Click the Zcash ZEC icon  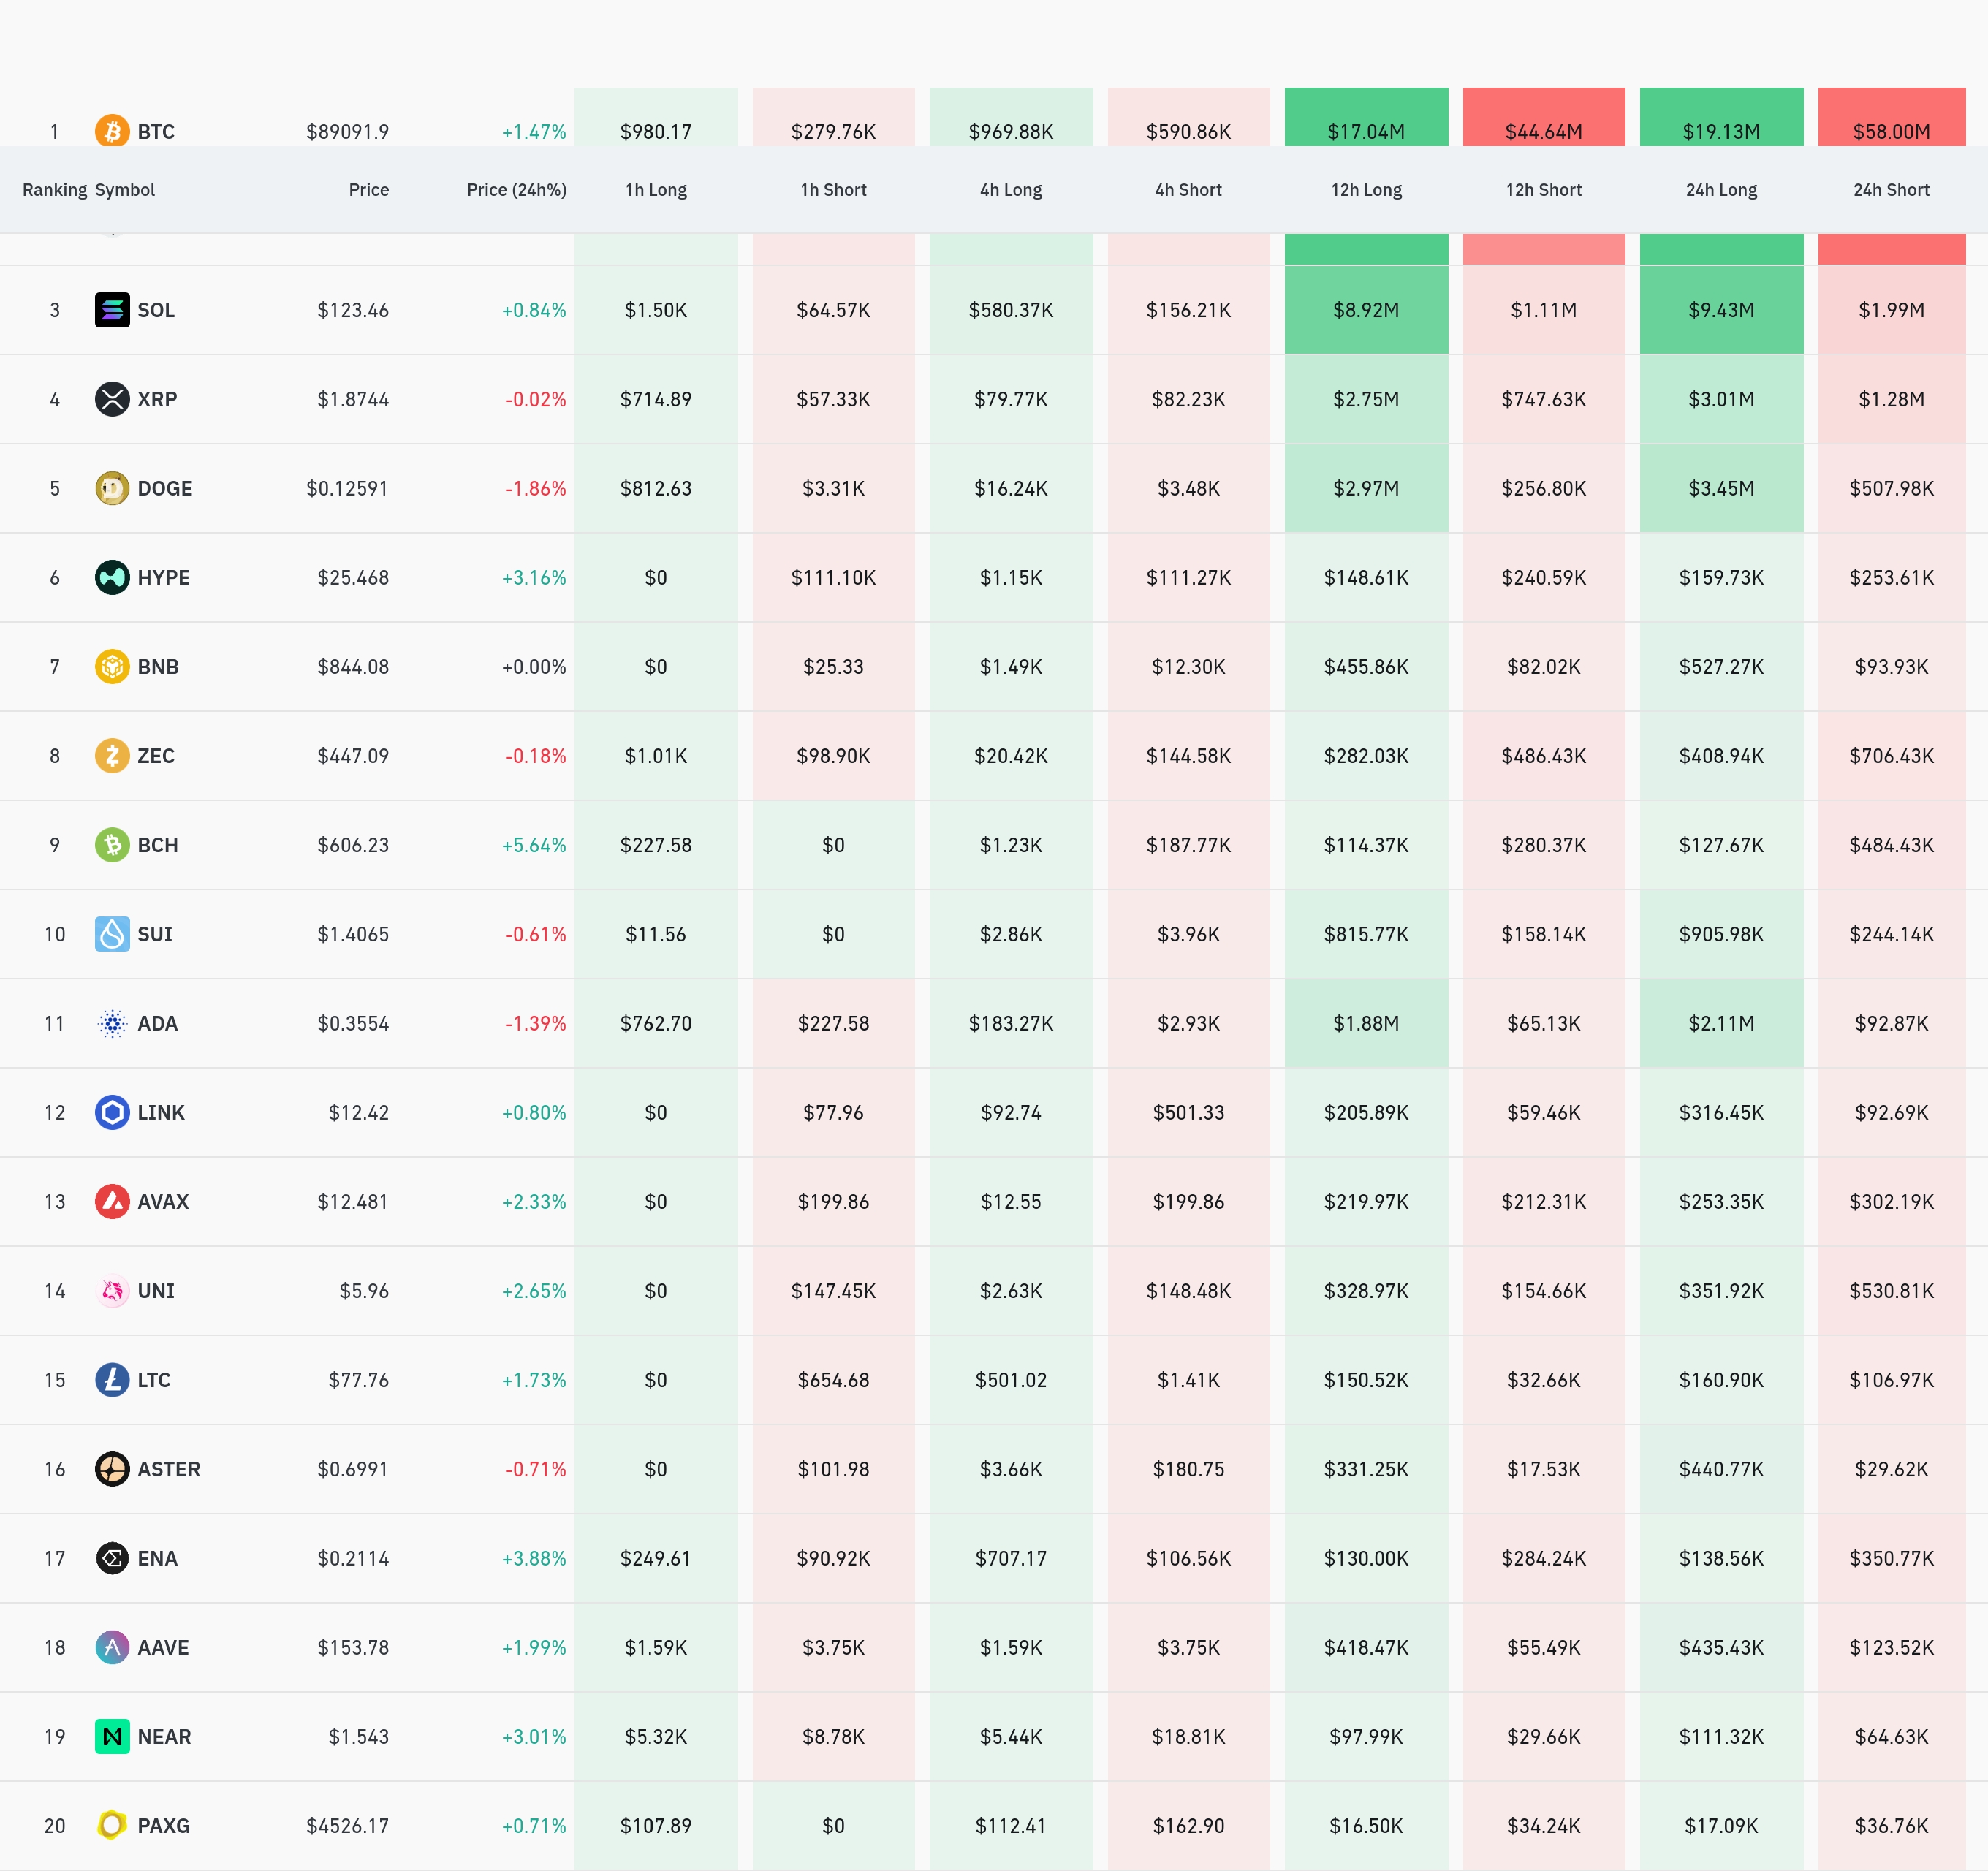click(112, 755)
